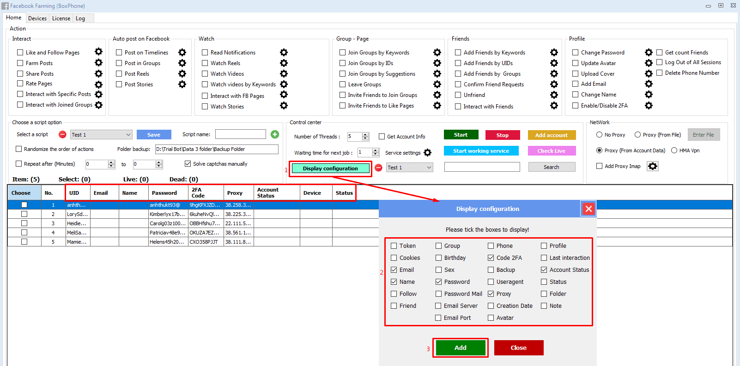The image size is (740, 366).
Task: Decrease Waiting time for next job
Action: point(376,154)
